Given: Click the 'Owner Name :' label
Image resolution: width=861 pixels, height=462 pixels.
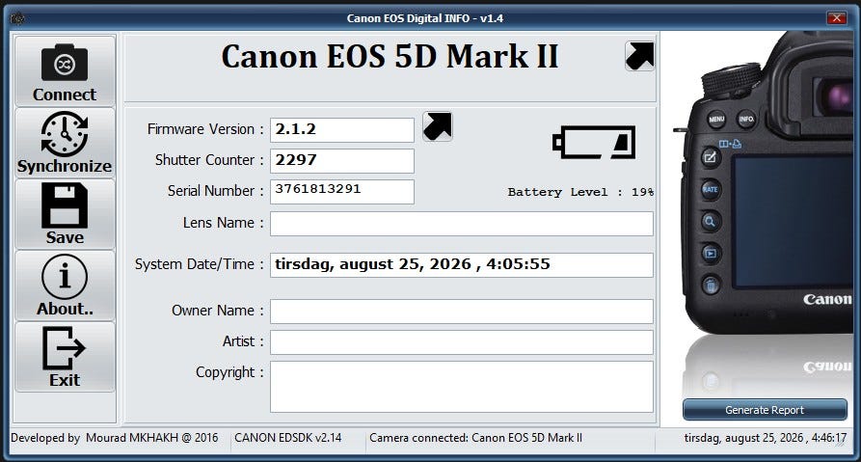Looking at the screenshot, I should 218,311.
